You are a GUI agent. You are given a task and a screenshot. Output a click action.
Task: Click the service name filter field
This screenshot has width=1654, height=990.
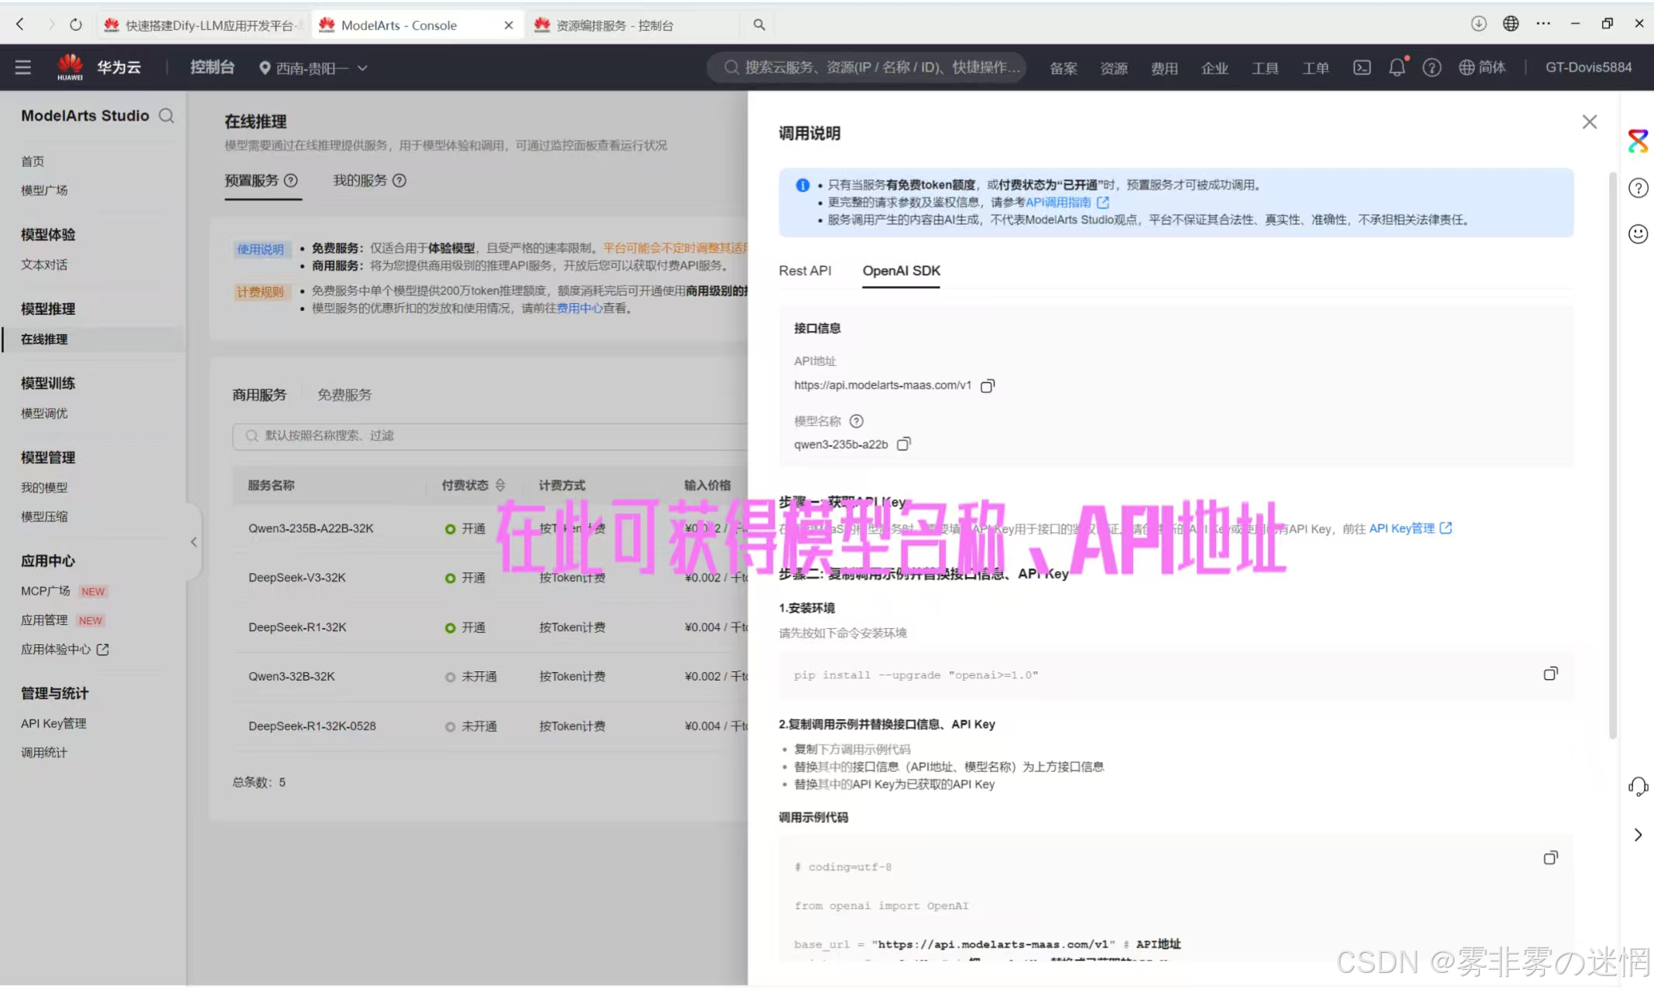coord(490,435)
